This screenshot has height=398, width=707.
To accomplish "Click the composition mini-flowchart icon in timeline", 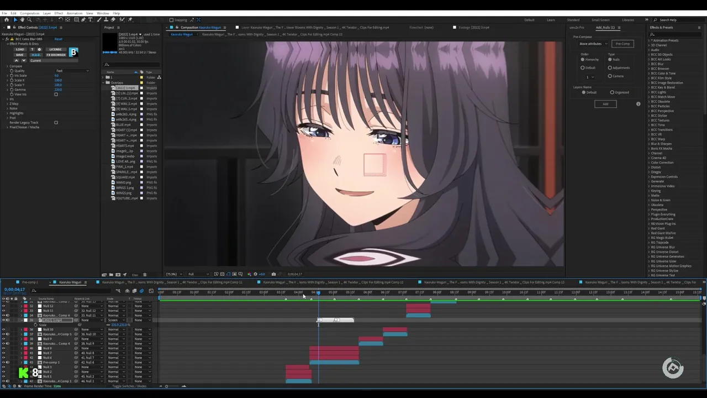I will [118, 291].
